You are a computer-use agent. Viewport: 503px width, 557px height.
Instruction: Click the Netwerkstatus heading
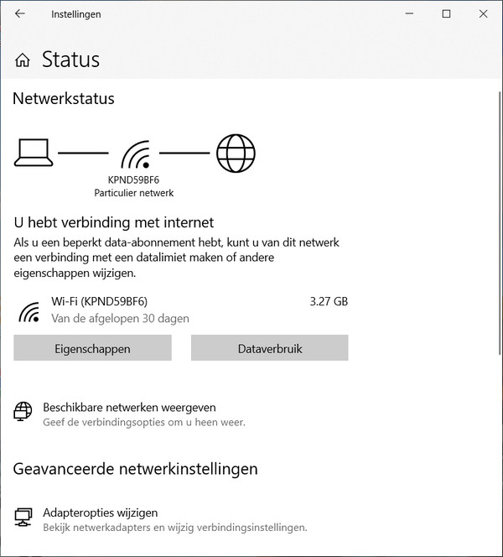pyautogui.click(x=64, y=98)
